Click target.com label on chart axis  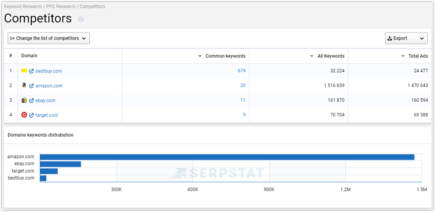tap(23, 171)
